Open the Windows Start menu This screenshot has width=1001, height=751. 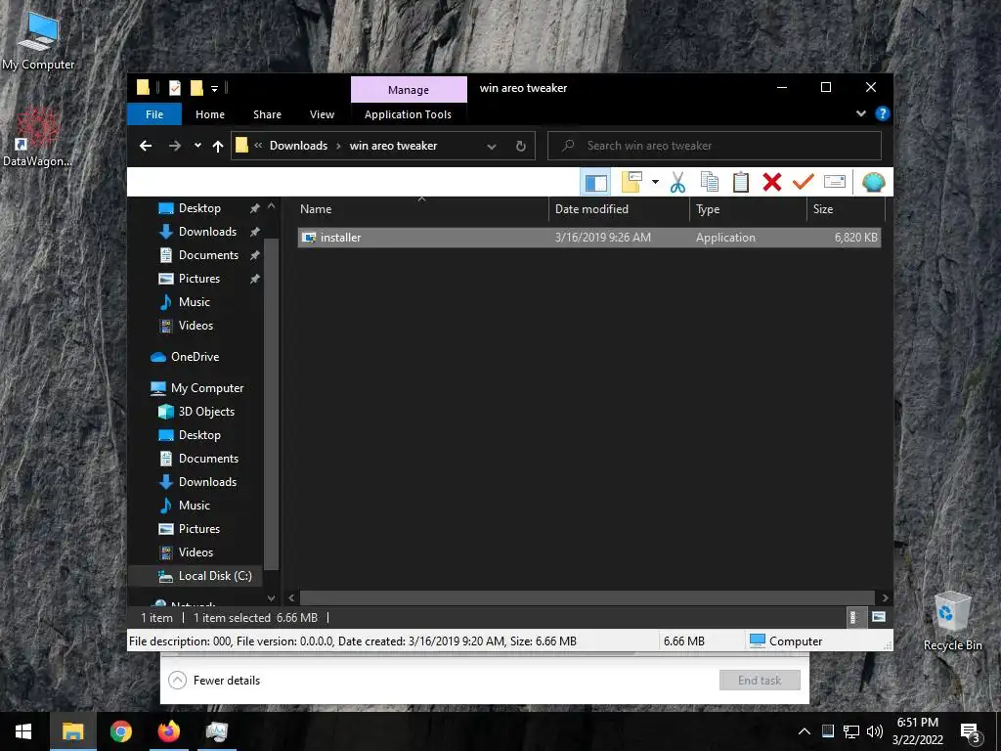[x=23, y=731]
